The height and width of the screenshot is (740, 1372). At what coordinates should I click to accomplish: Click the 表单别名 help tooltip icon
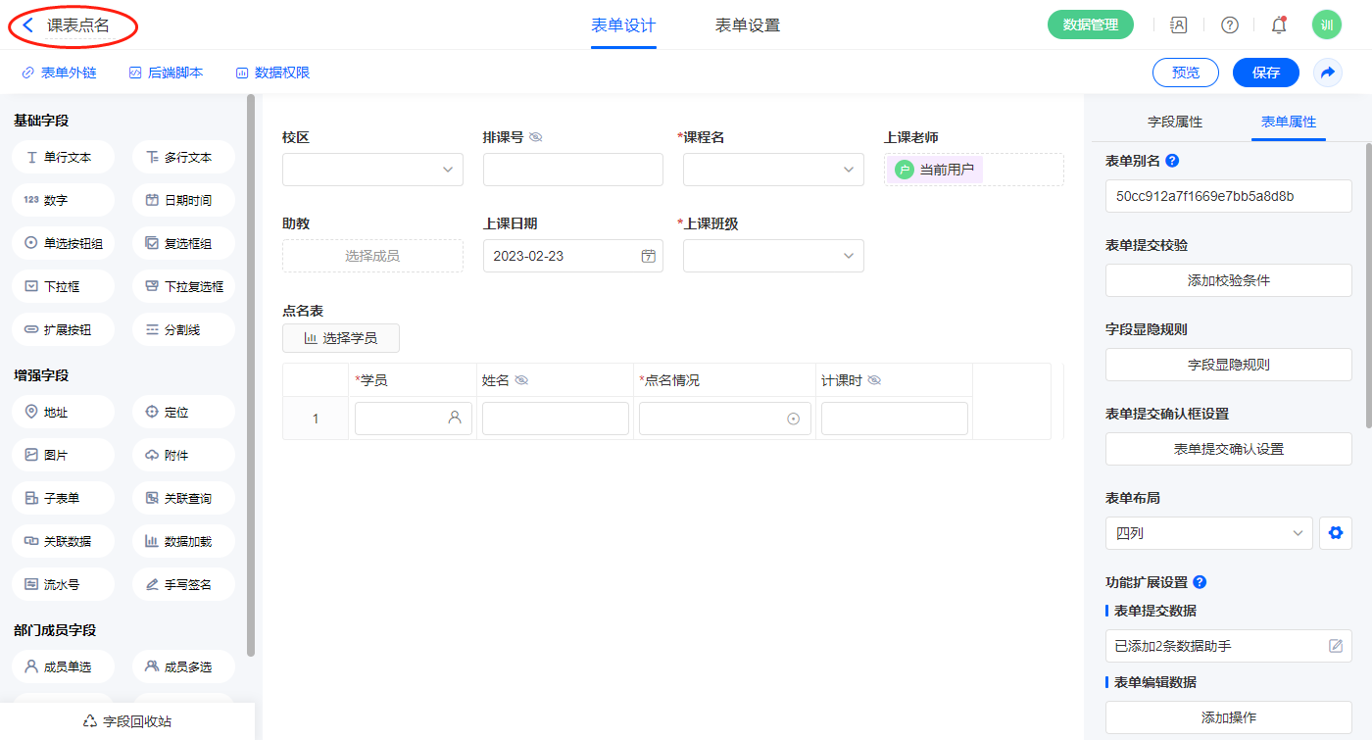click(x=1172, y=161)
